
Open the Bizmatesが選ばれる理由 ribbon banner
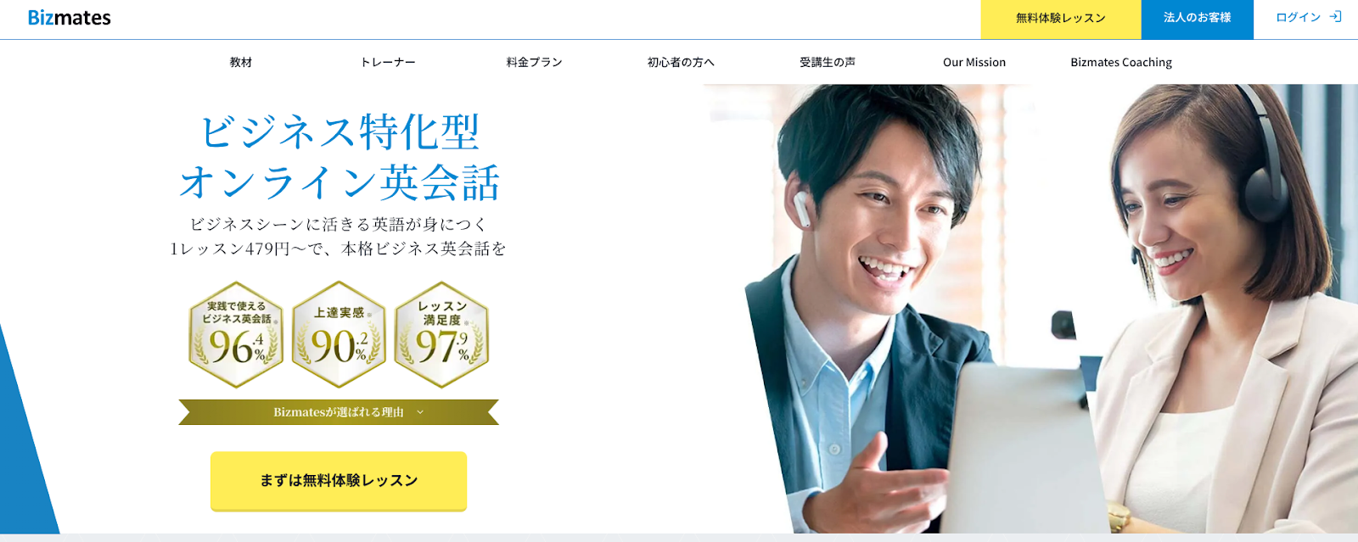coord(339,412)
